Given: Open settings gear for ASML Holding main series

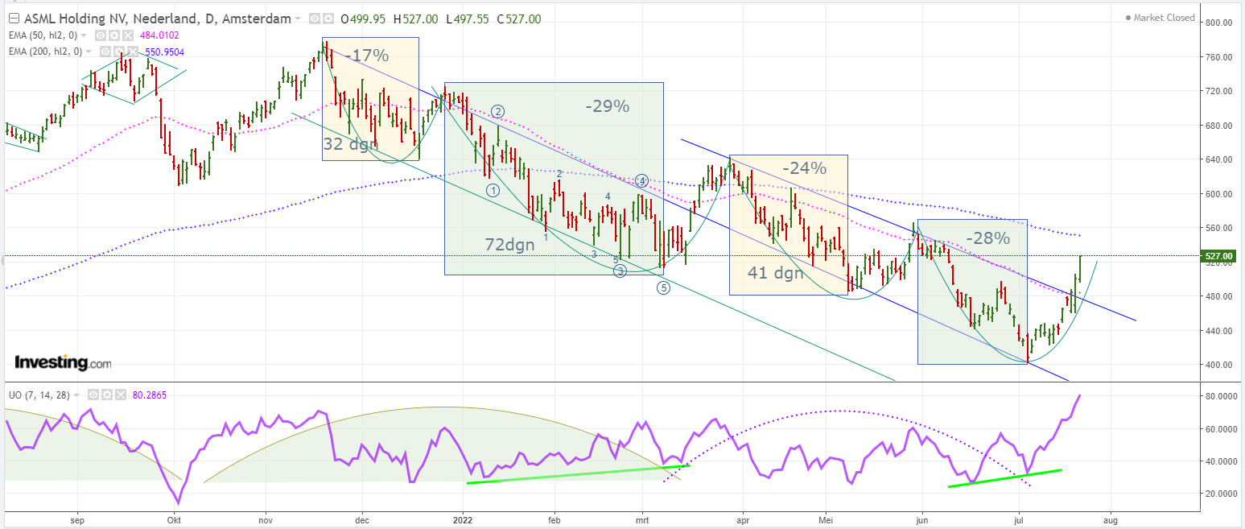Looking at the screenshot, I should click(328, 19).
